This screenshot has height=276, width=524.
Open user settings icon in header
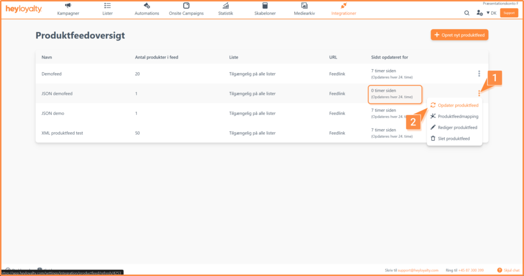[479, 13]
